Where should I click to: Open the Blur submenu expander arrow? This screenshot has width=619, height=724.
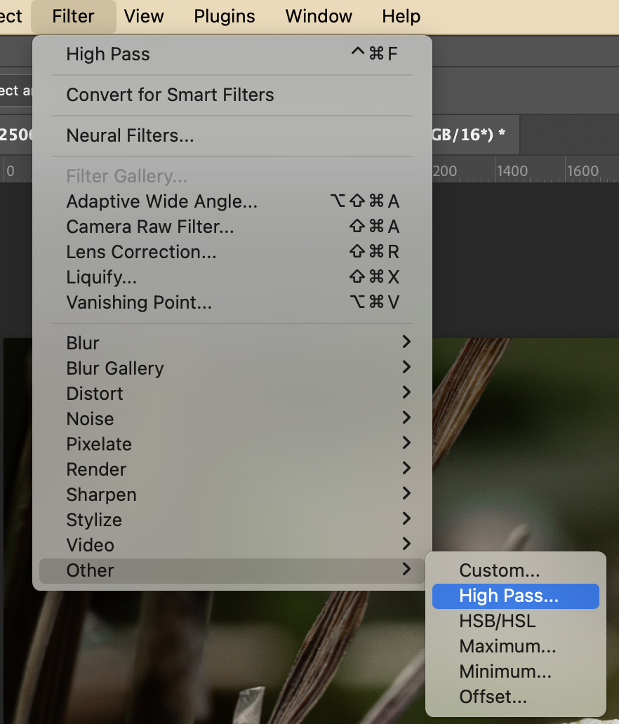pyautogui.click(x=406, y=342)
